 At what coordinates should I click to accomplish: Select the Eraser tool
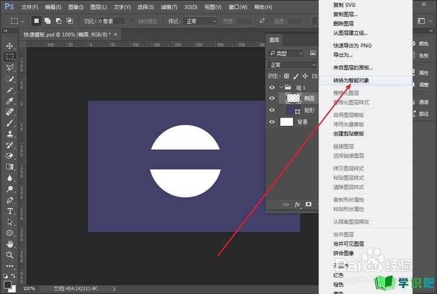click(x=10, y=156)
